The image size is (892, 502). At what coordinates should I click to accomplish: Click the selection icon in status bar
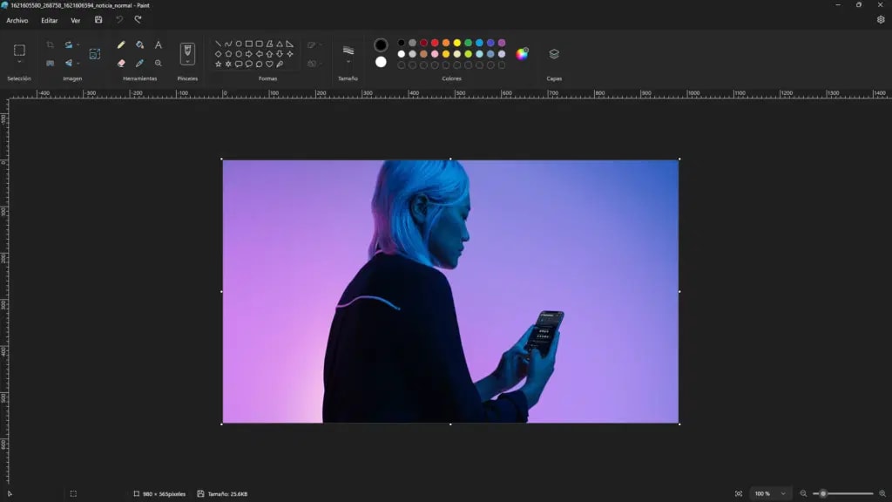73,493
